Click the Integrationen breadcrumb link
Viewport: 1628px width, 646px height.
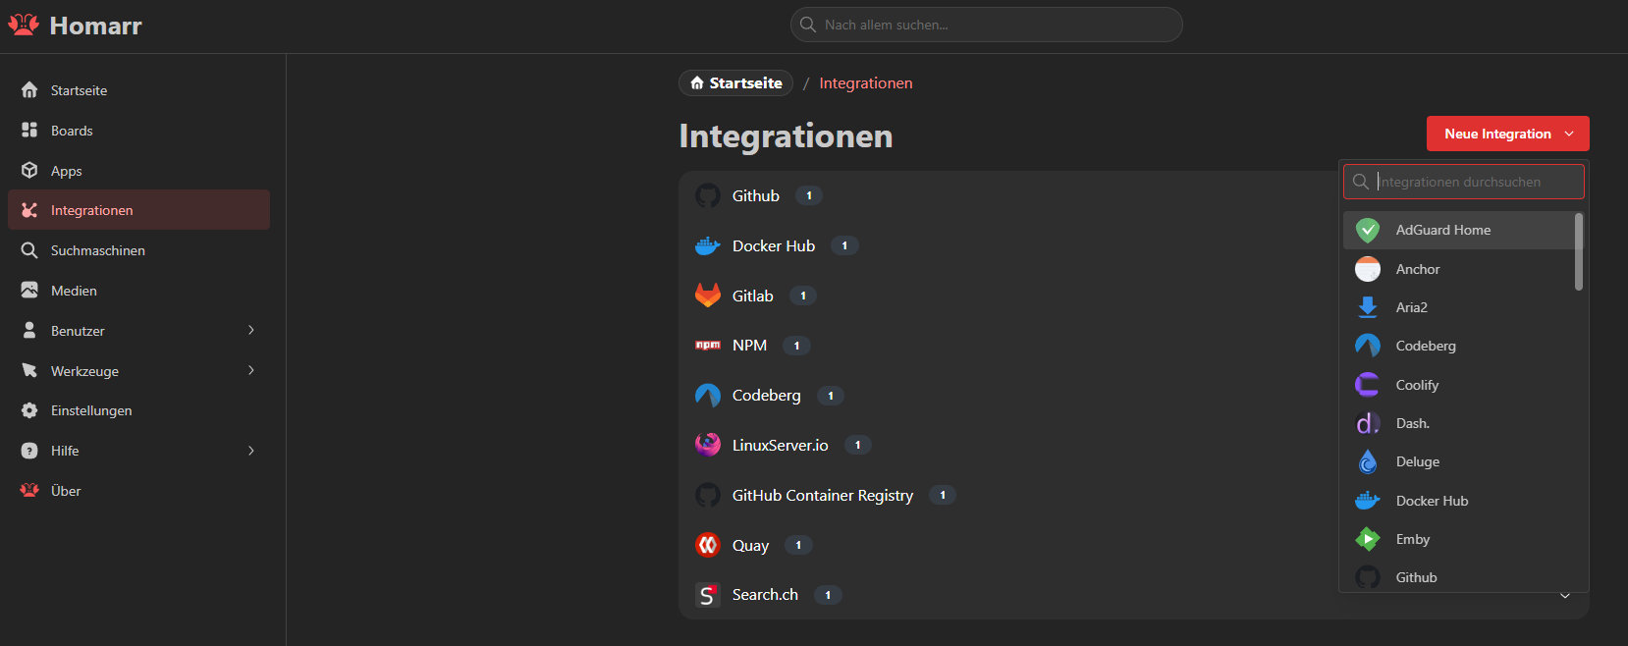tap(865, 83)
